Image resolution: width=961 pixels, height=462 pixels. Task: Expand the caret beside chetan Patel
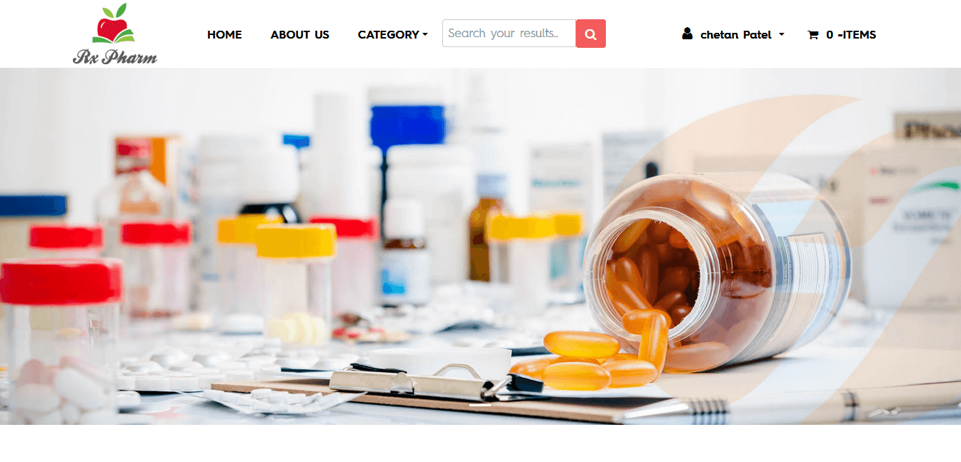point(781,34)
